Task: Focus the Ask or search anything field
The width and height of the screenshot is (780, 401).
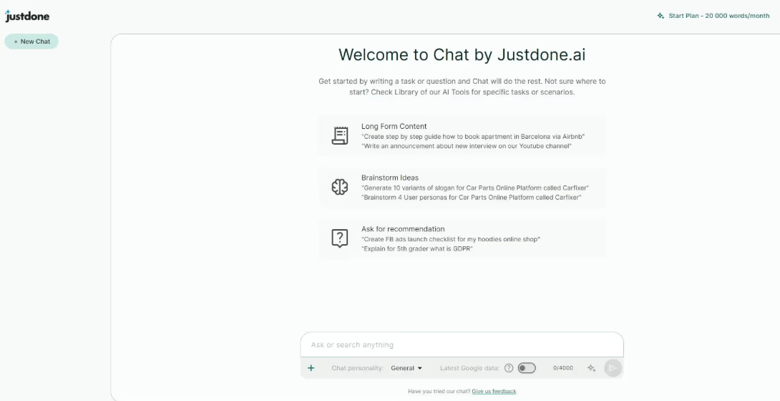Action: [462, 344]
